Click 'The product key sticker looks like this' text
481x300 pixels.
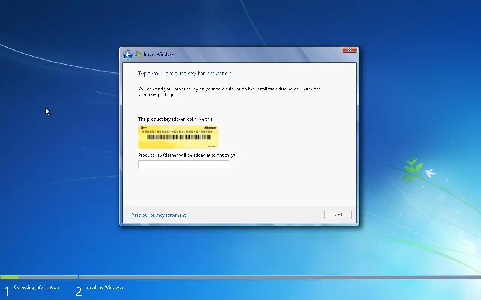point(176,119)
